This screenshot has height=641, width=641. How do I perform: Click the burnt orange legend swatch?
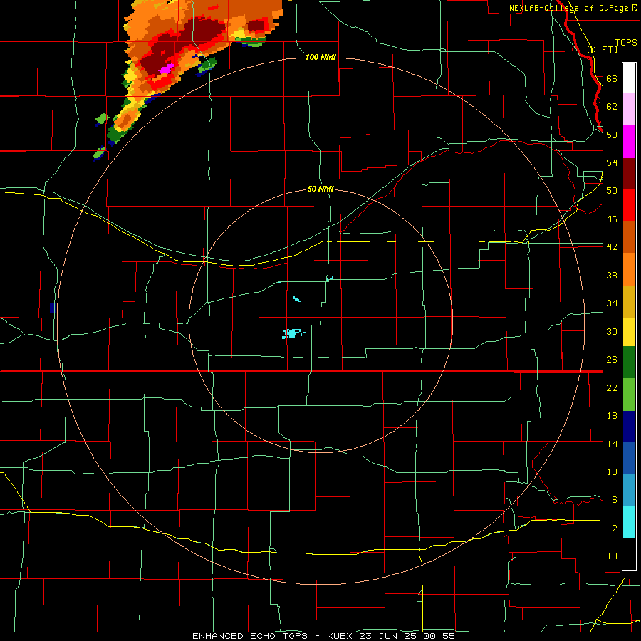[629, 237]
